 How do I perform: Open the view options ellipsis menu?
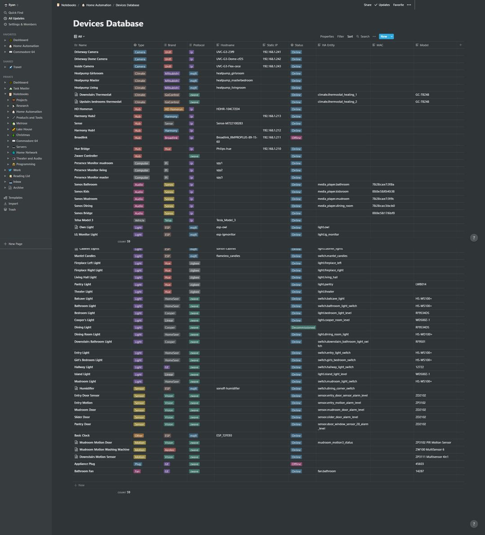pos(374,36)
